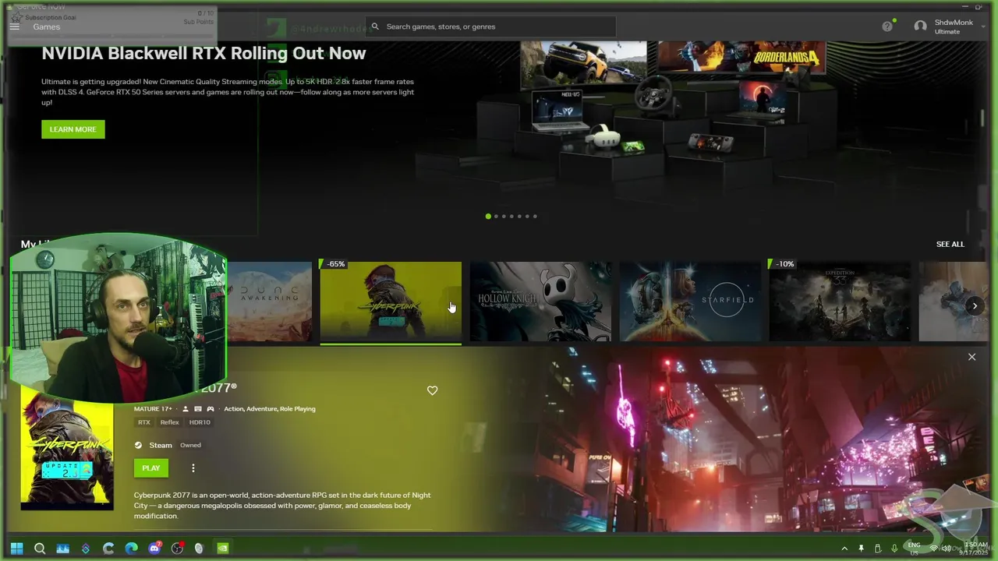Screen dimensions: 998x561
Task: Open the Windows Start button
Action: point(16,549)
